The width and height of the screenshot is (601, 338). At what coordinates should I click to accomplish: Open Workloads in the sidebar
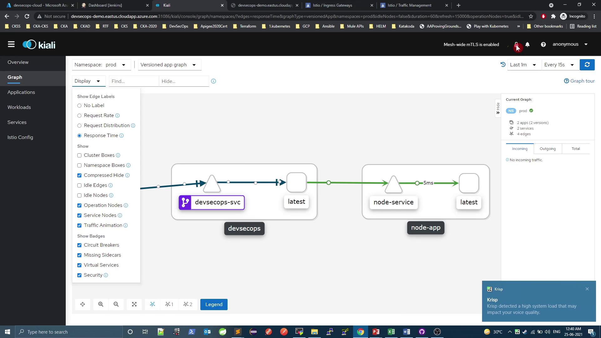19,107
